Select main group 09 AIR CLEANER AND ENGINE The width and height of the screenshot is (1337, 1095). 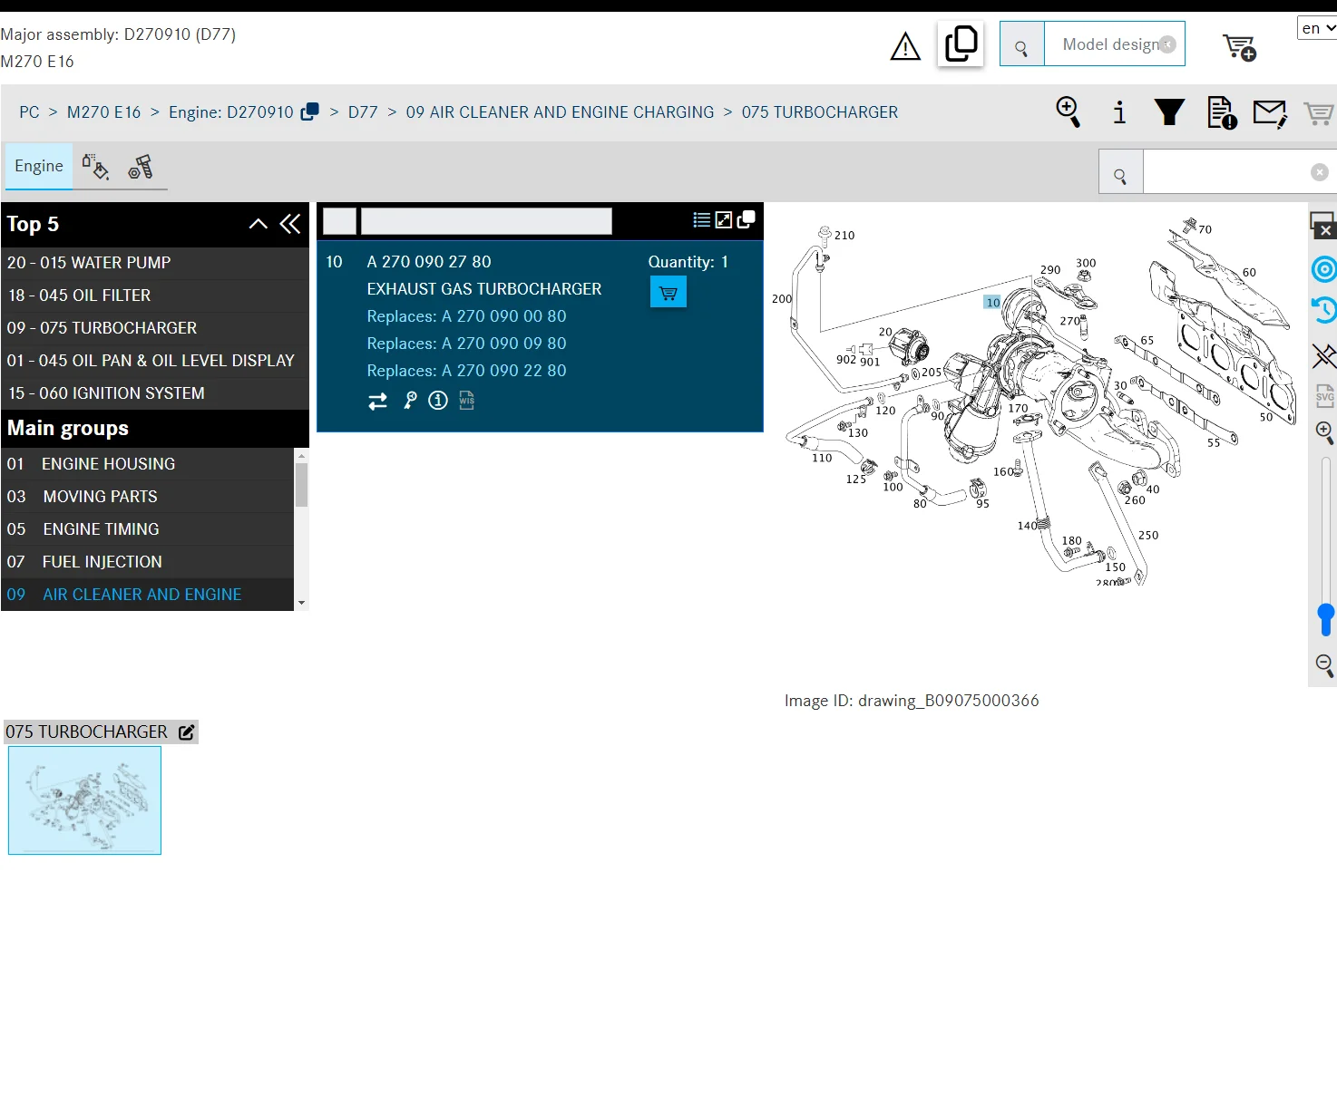(x=148, y=595)
